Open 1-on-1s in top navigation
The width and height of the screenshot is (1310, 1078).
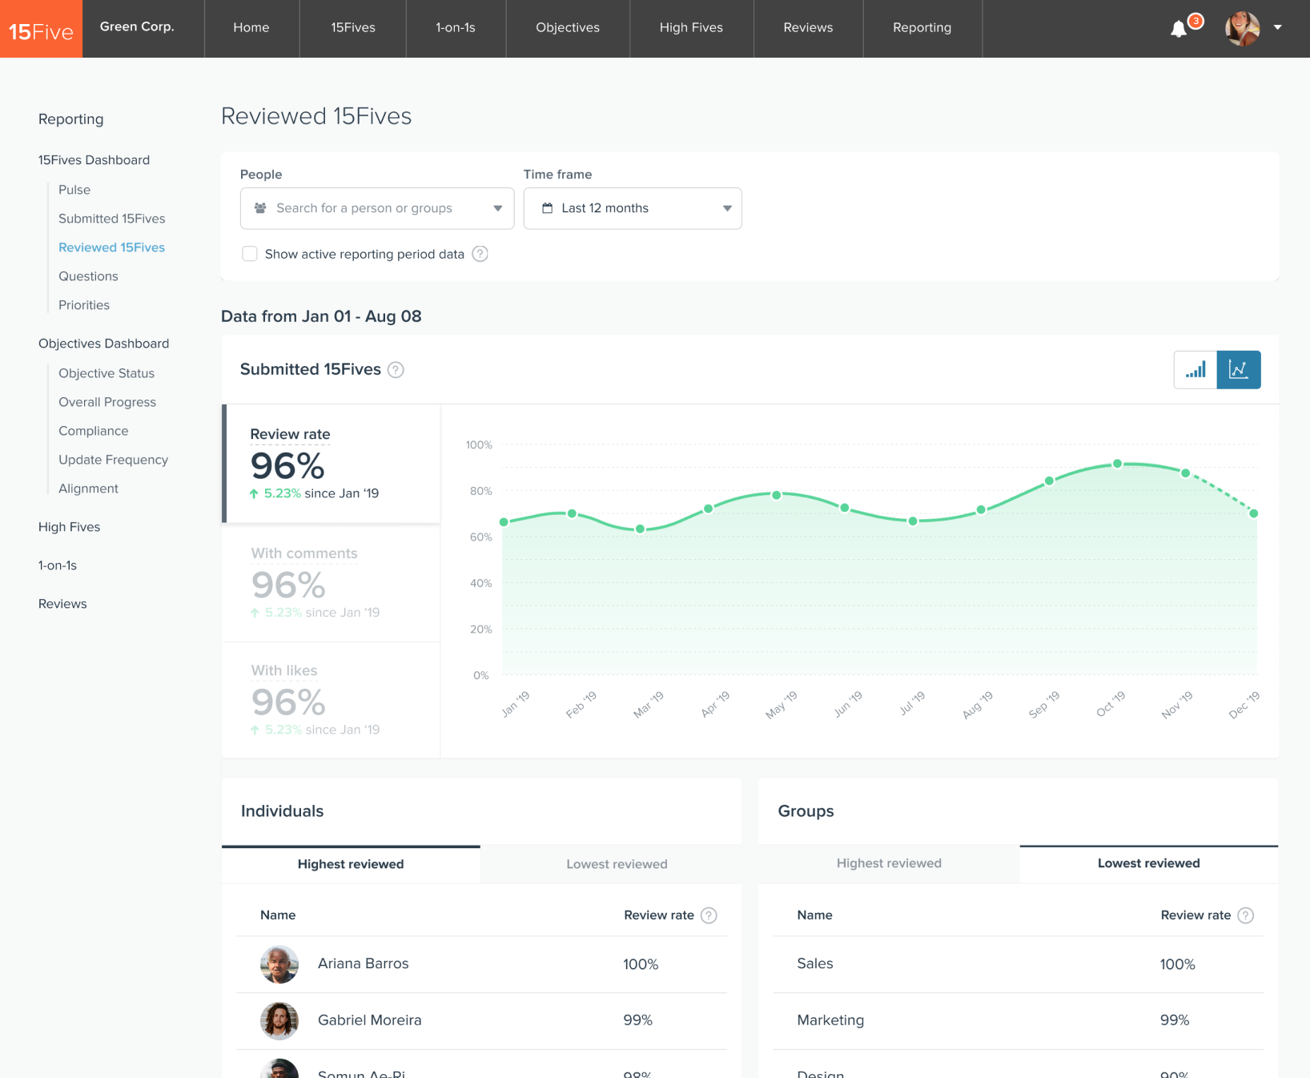456,28
